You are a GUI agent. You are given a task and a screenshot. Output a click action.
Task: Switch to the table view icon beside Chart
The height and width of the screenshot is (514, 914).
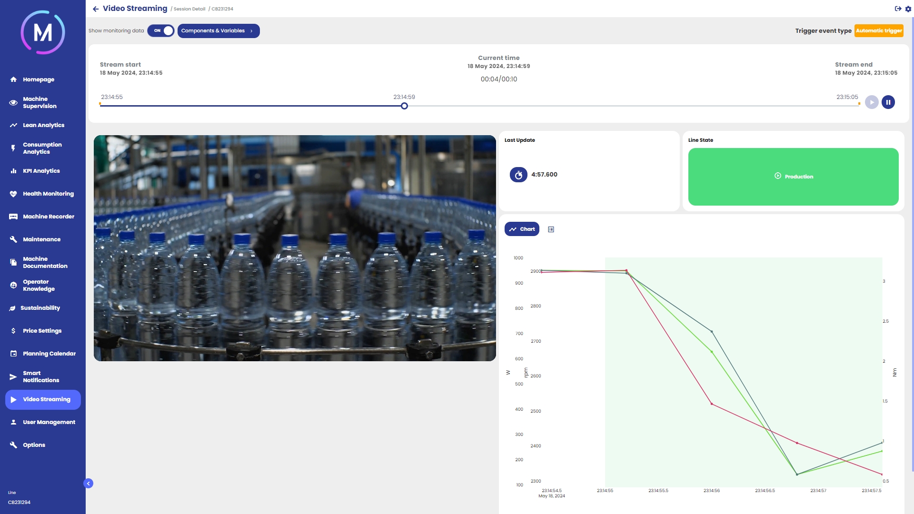[551, 229]
